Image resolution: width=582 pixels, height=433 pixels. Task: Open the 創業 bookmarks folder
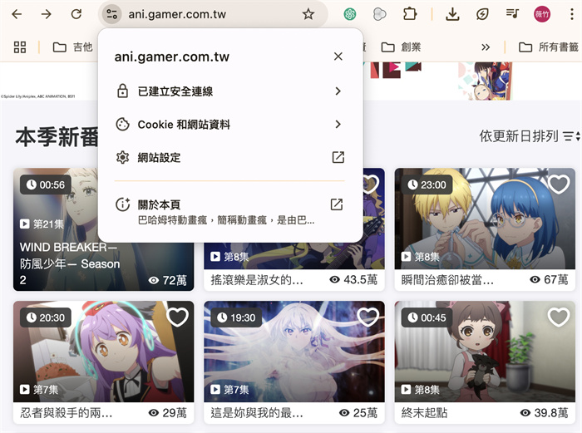coord(401,47)
